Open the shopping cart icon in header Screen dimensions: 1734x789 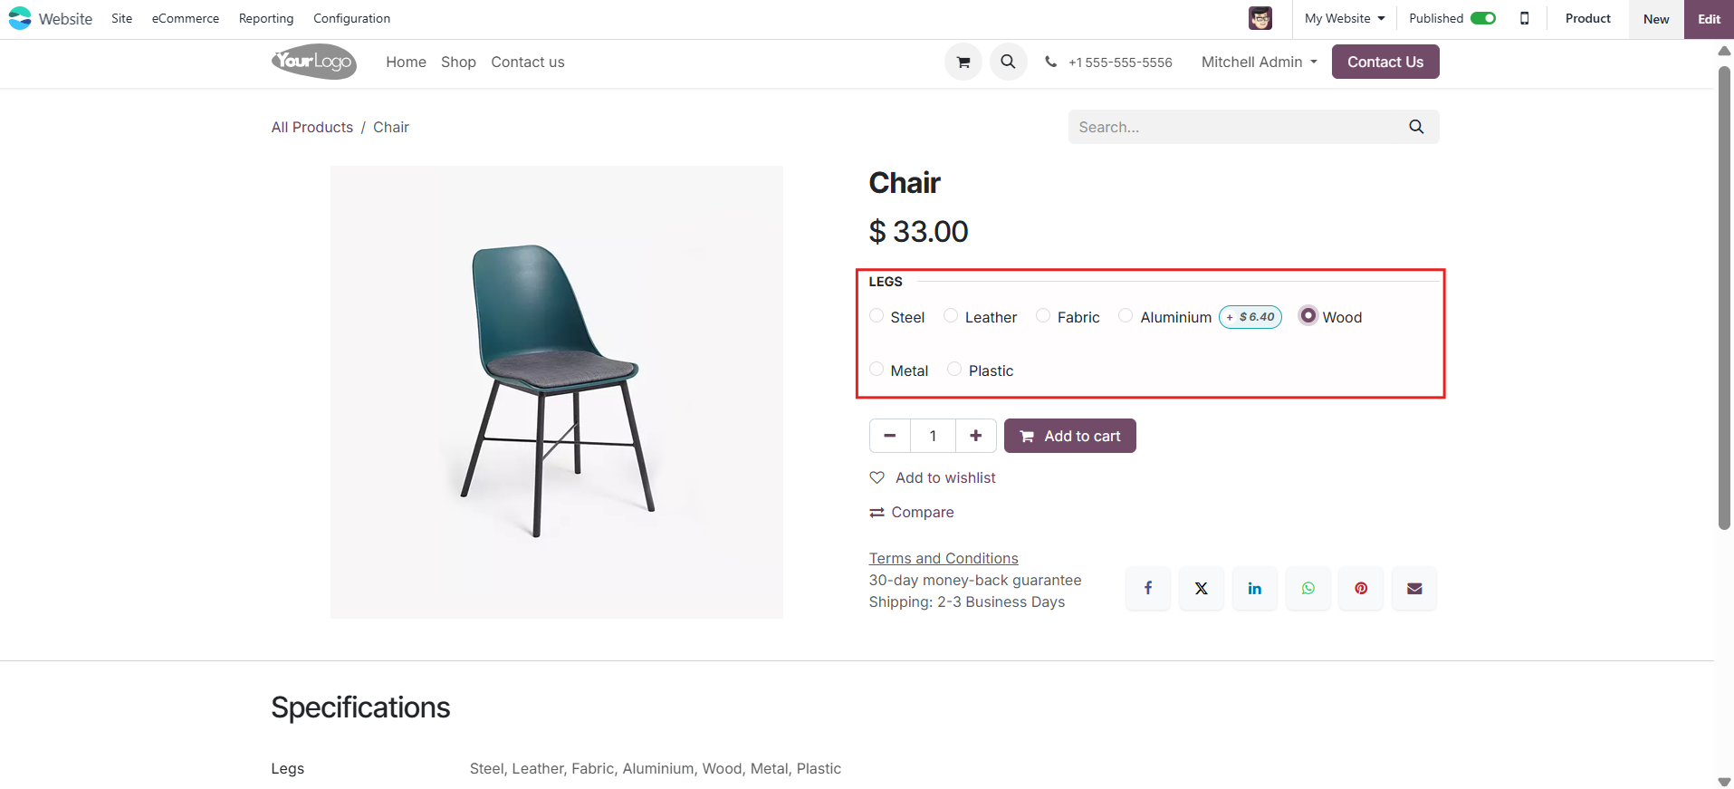click(x=963, y=63)
